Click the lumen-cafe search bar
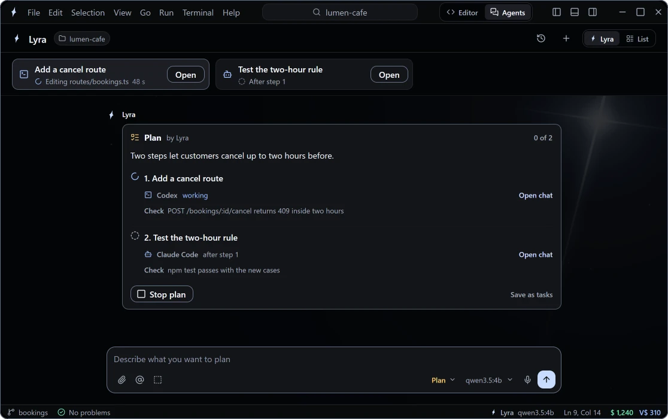668x419 pixels. pyautogui.click(x=339, y=13)
